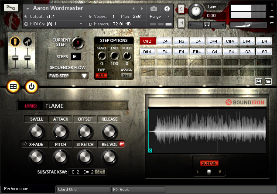277x194 pixels.
Task: Click the ATTACK knob
Action: click(61, 132)
